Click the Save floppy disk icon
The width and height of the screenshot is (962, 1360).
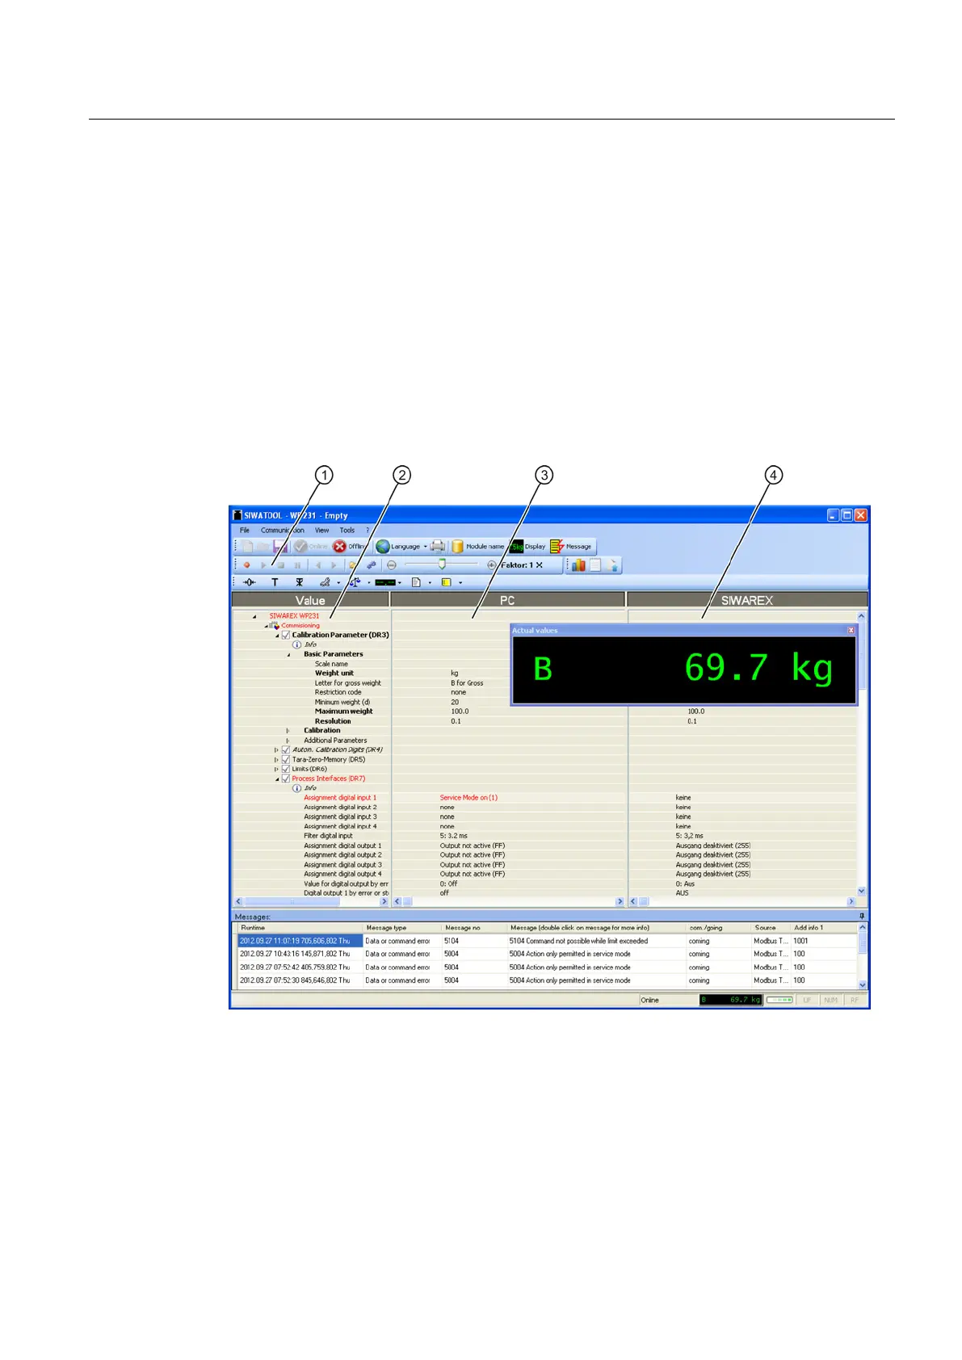(x=280, y=547)
